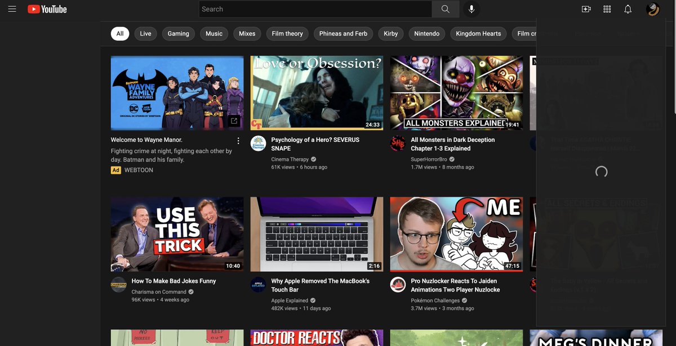676x346 pixels.
Task: Open the Wayne Family Adventures ad thumbnail
Action: click(177, 93)
